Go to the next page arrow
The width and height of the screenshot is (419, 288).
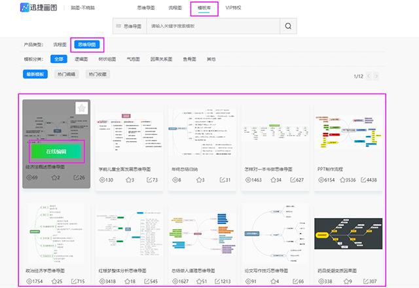tap(376, 76)
